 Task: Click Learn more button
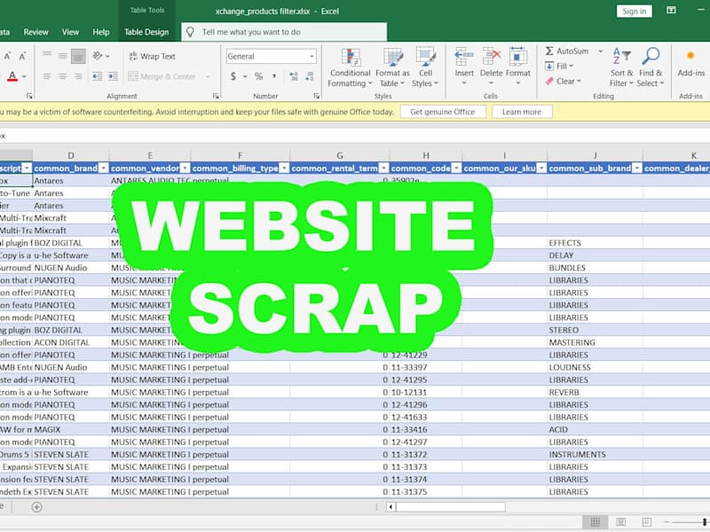pos(522,112)
